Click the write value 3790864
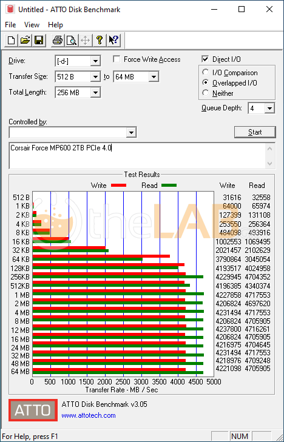 point(228,259)
